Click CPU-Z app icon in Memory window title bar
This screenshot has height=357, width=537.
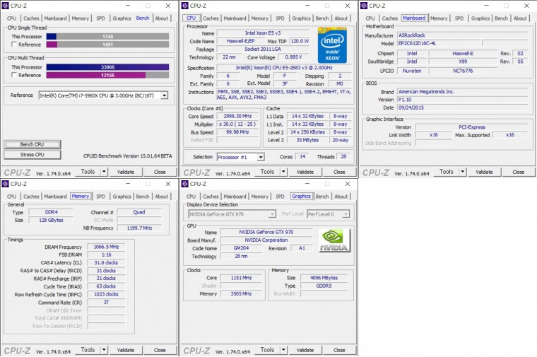(x=6, y=184)
